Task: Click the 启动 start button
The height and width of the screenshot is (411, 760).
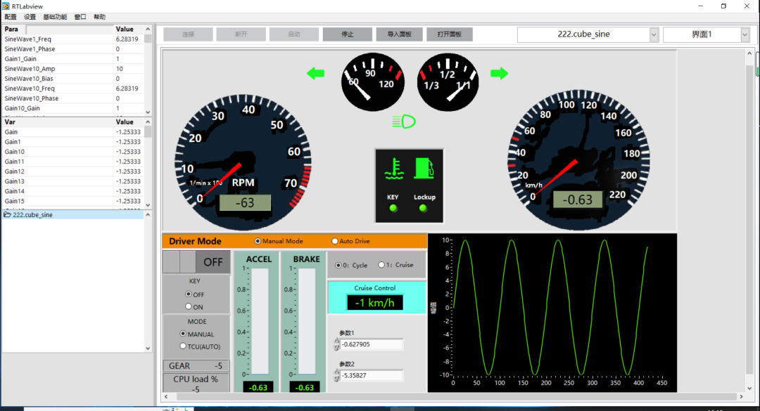Action: [x=293, y=34]
